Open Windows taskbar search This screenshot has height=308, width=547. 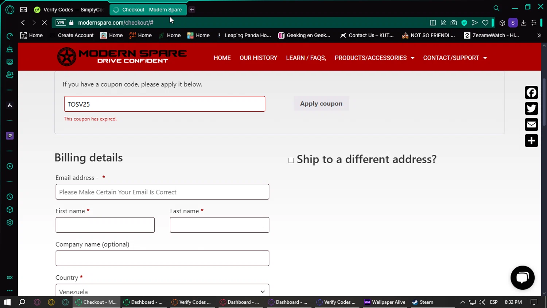(x=22, y=302)
